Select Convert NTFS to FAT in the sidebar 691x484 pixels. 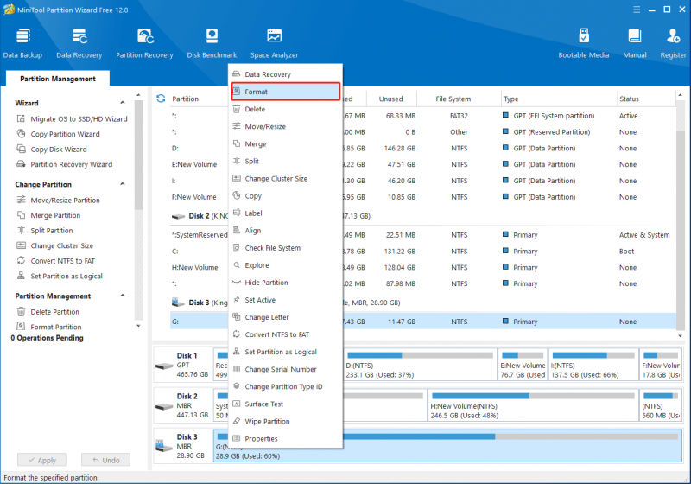[55, 261]
